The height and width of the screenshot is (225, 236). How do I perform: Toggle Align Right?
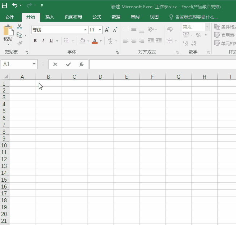tap(142, 41)
